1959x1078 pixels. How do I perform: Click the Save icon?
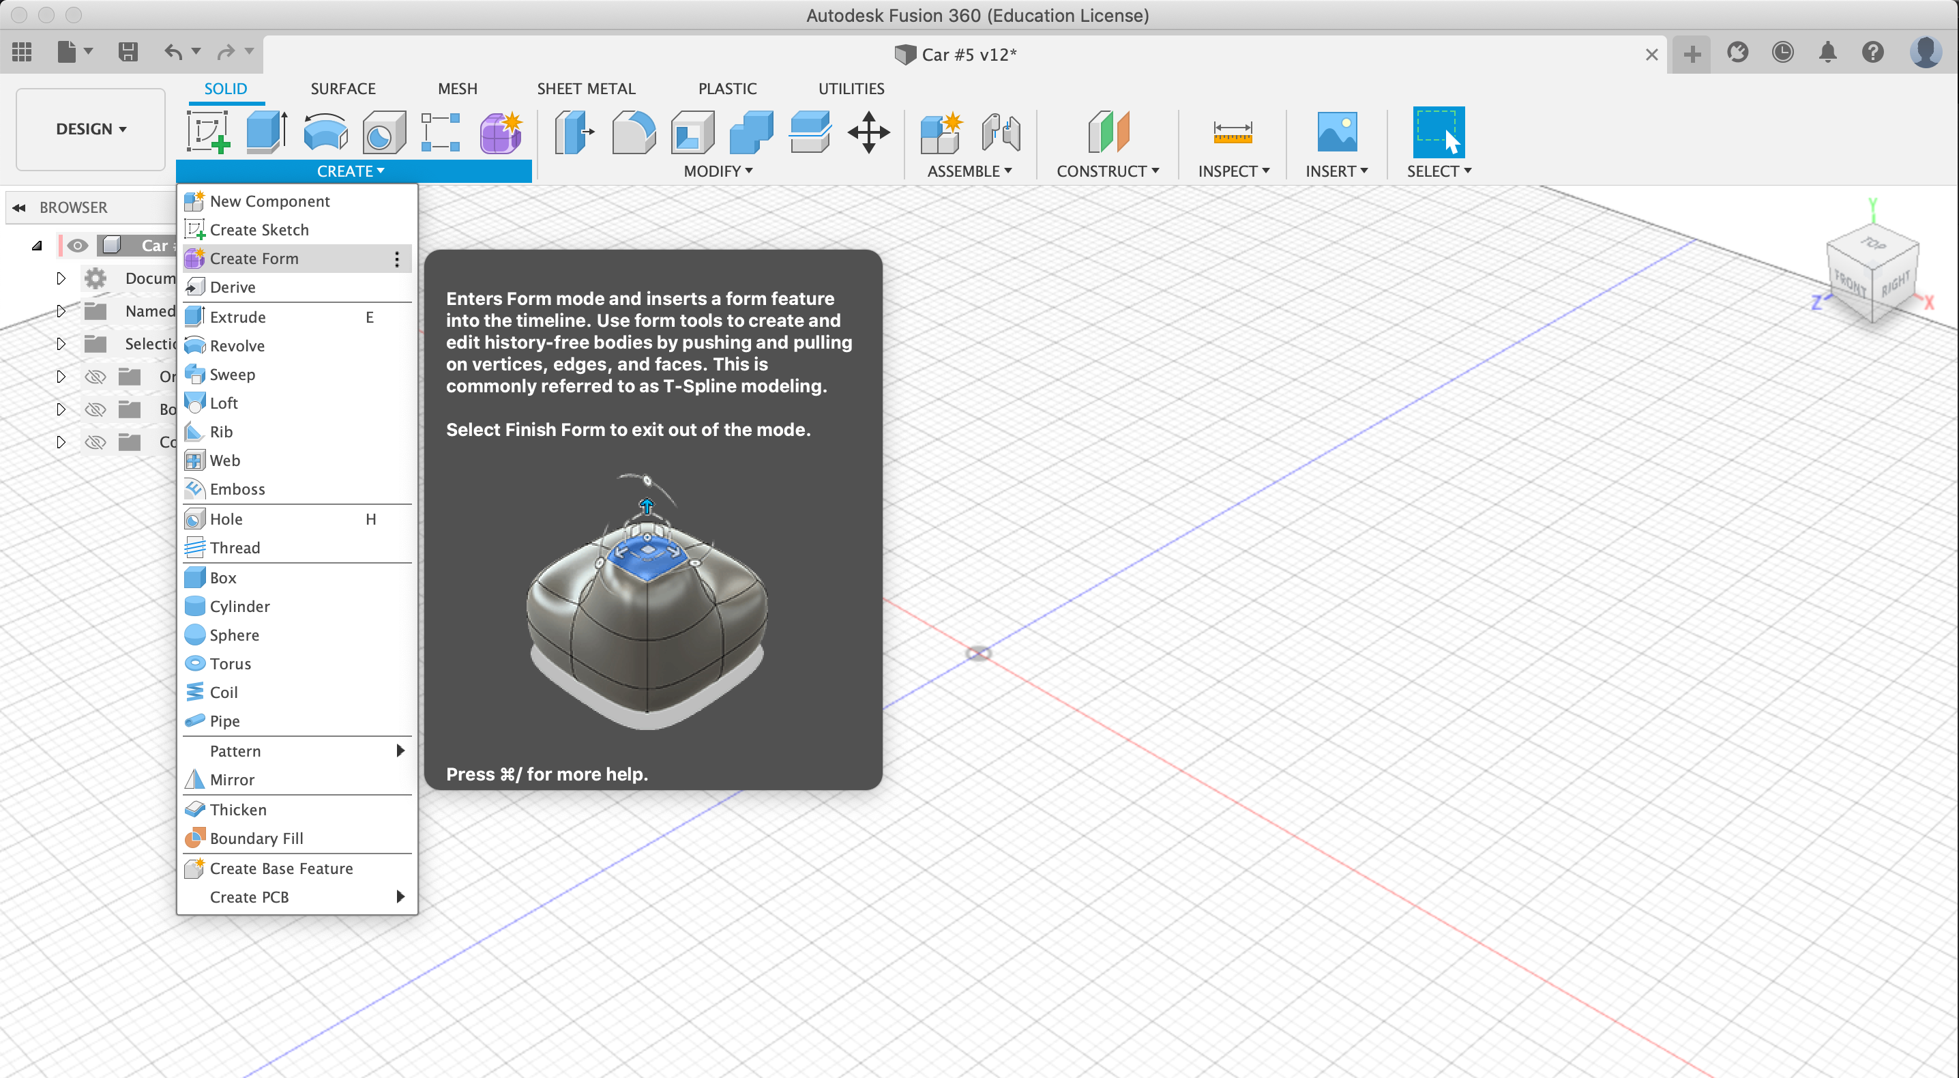(x=128, y=52)
